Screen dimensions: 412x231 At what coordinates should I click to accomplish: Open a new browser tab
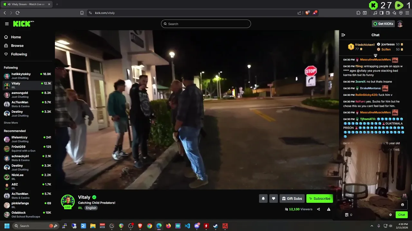pos(57,4)
